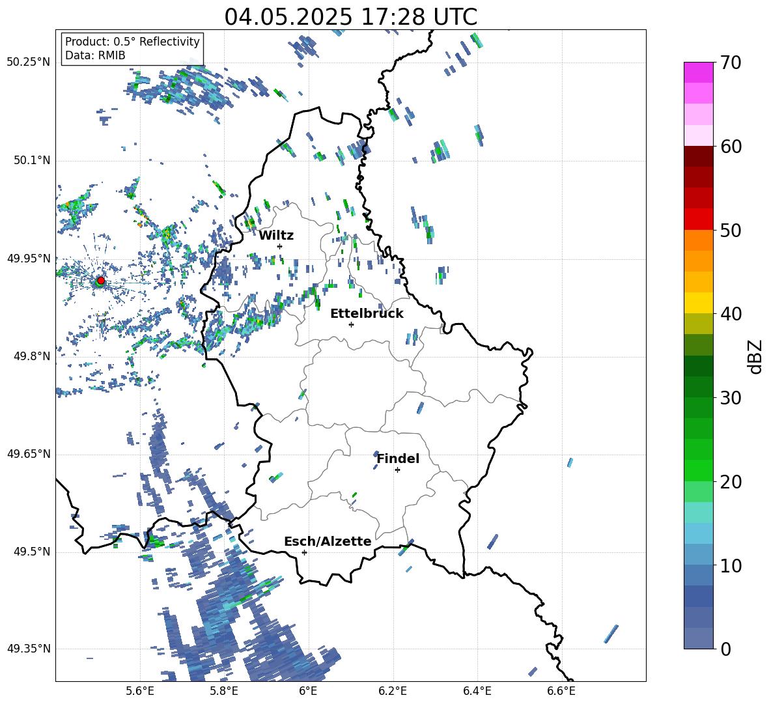Click the Data: RMIB text
Image resolution: width=771 pixels, height=704 pixels.
point(95,55)
